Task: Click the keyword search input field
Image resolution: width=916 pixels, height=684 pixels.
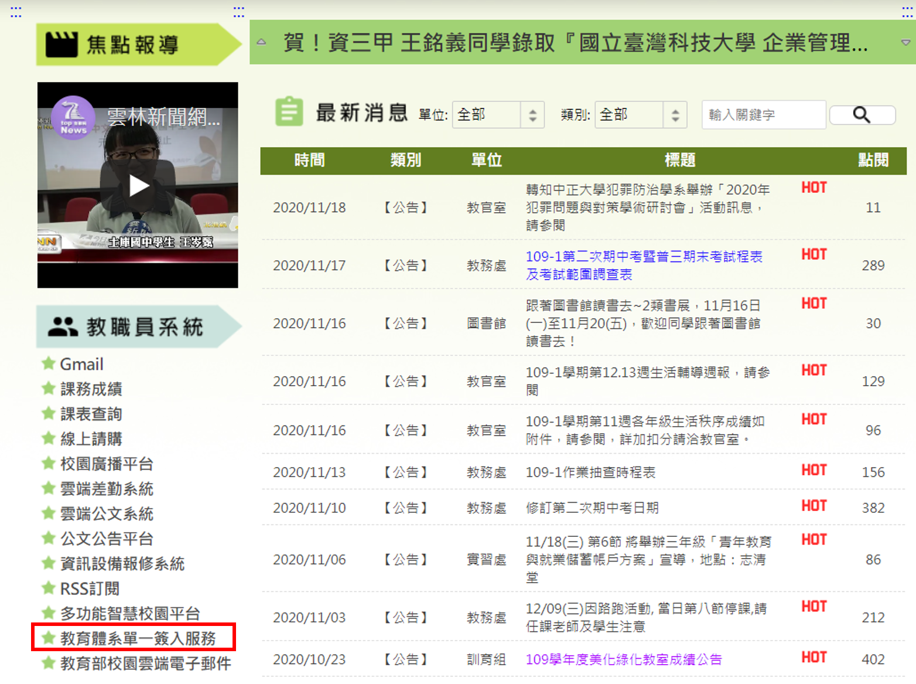Action: coord(763,115)
